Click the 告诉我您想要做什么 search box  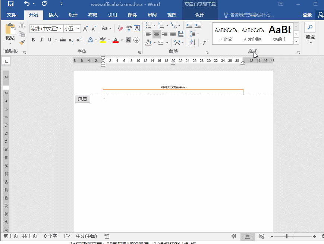point(249,15)
